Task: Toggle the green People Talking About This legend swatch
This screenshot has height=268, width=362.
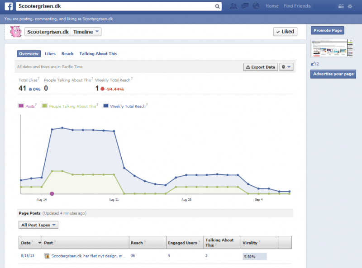Action: coord(44,106)
